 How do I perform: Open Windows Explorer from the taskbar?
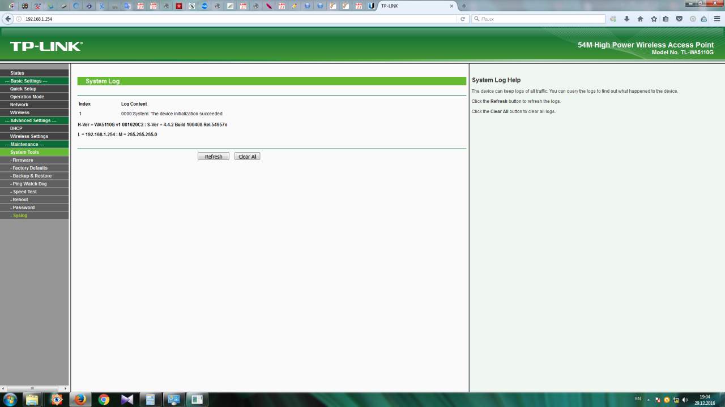32,400
